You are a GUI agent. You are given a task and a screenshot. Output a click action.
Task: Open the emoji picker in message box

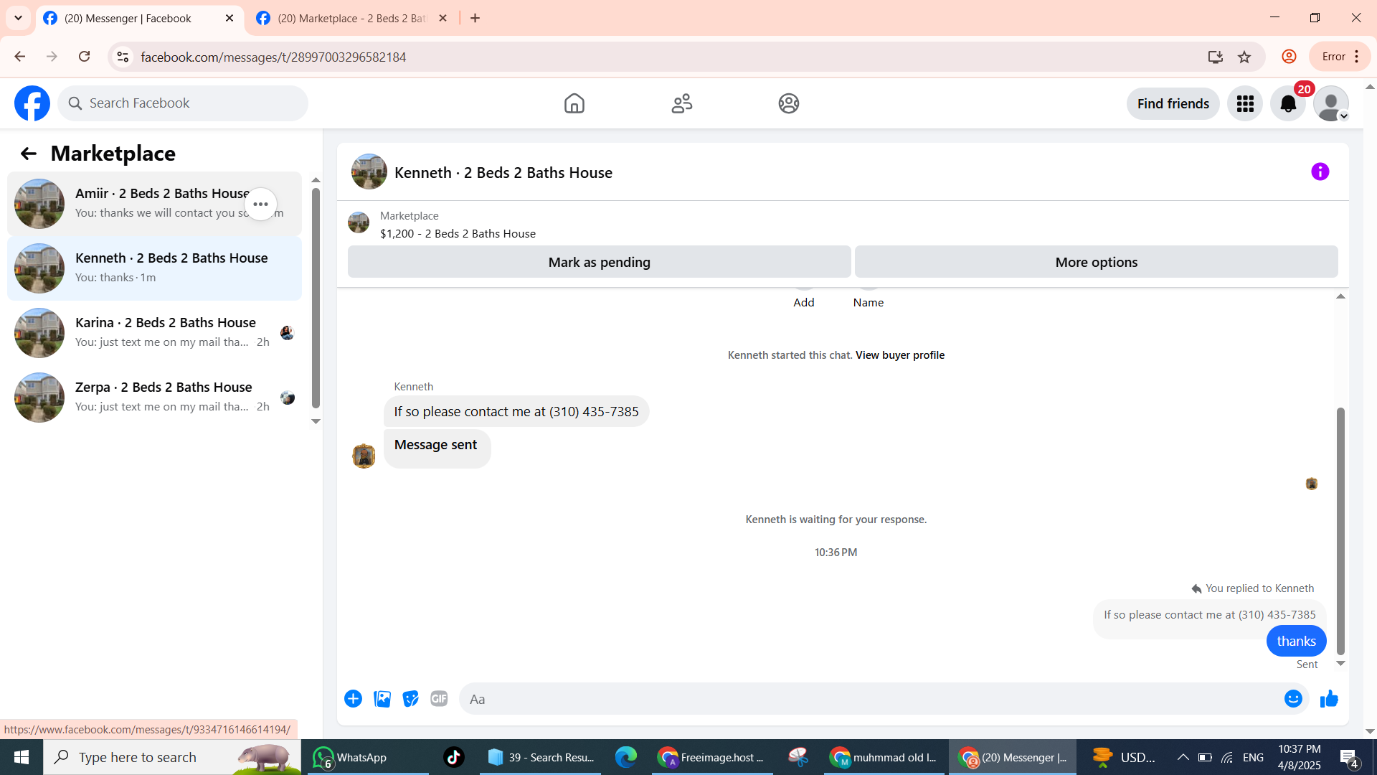[1292, 698]
